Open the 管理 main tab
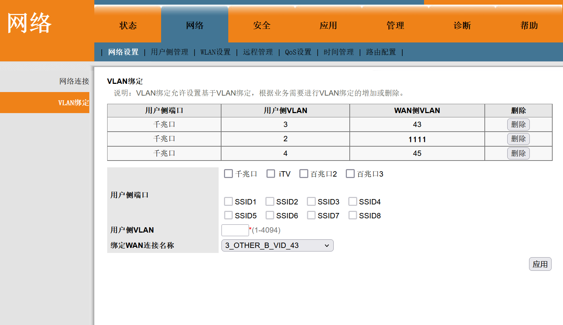This screenshot has width=563, height=325. point(395,25)
